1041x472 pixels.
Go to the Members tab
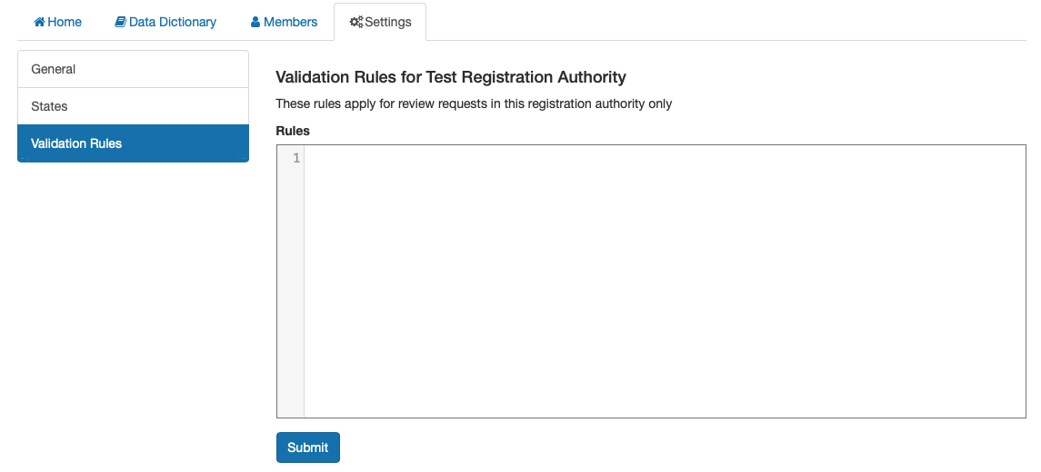(x=285, y=22)
